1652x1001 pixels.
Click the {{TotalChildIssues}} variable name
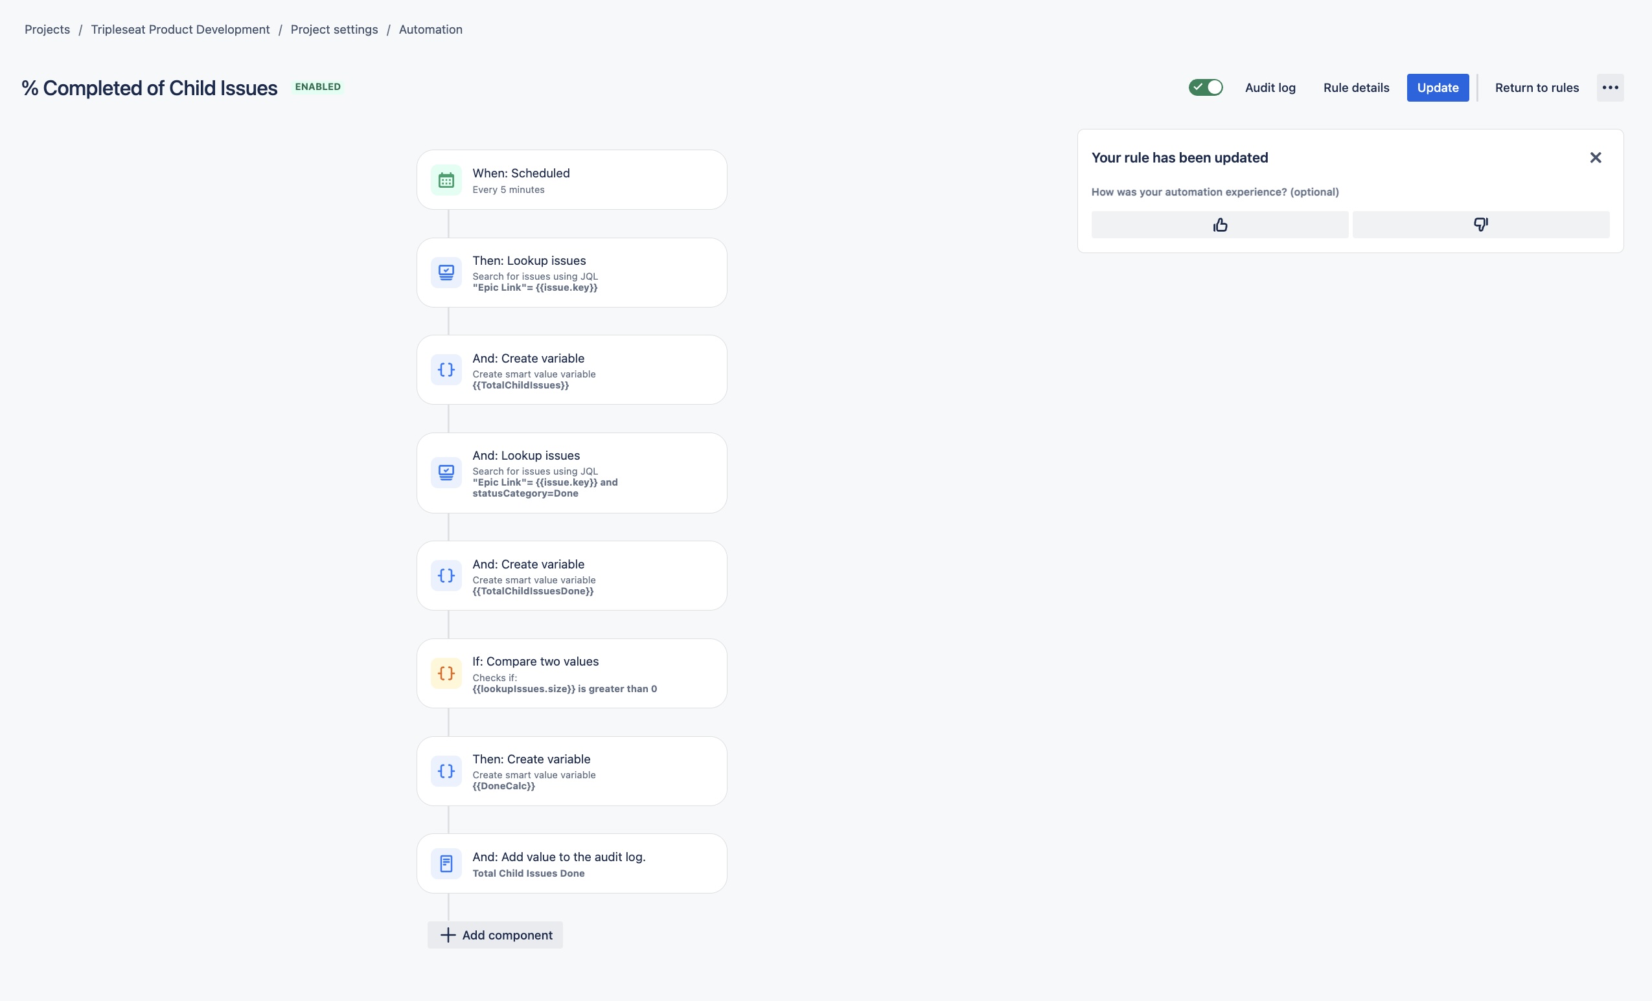coord(520,385)
